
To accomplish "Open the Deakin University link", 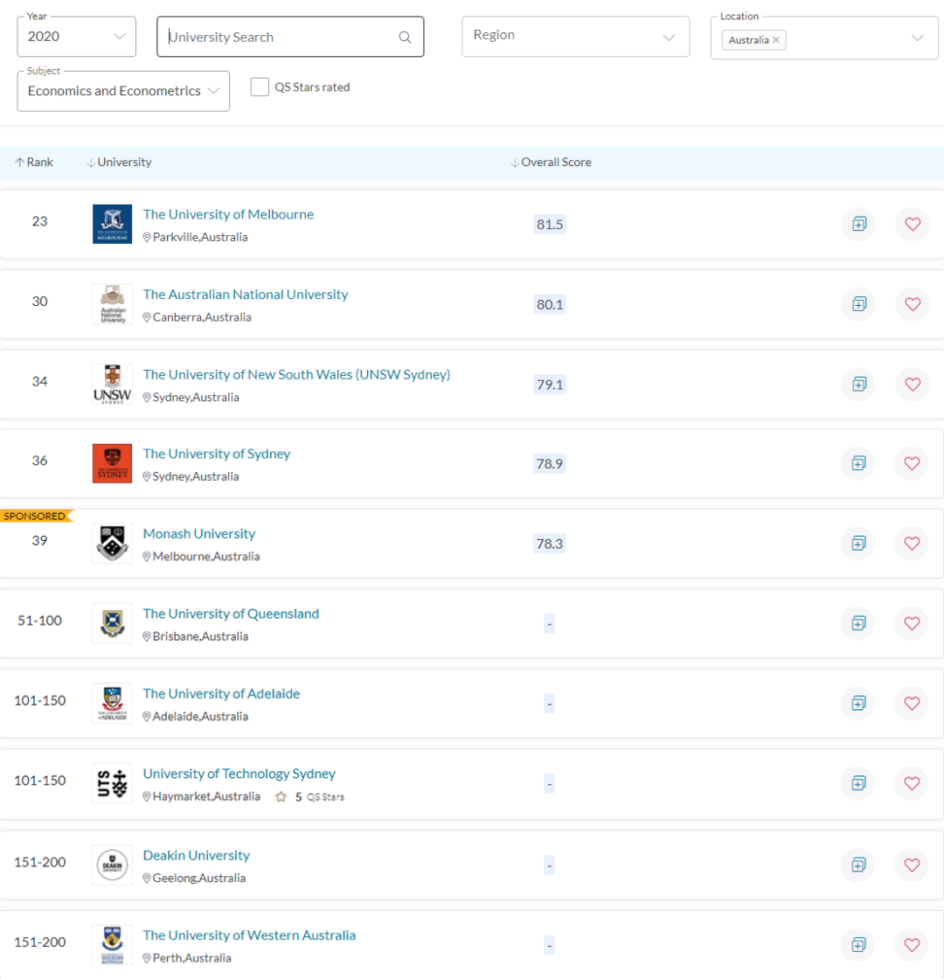I will point(197,855).
